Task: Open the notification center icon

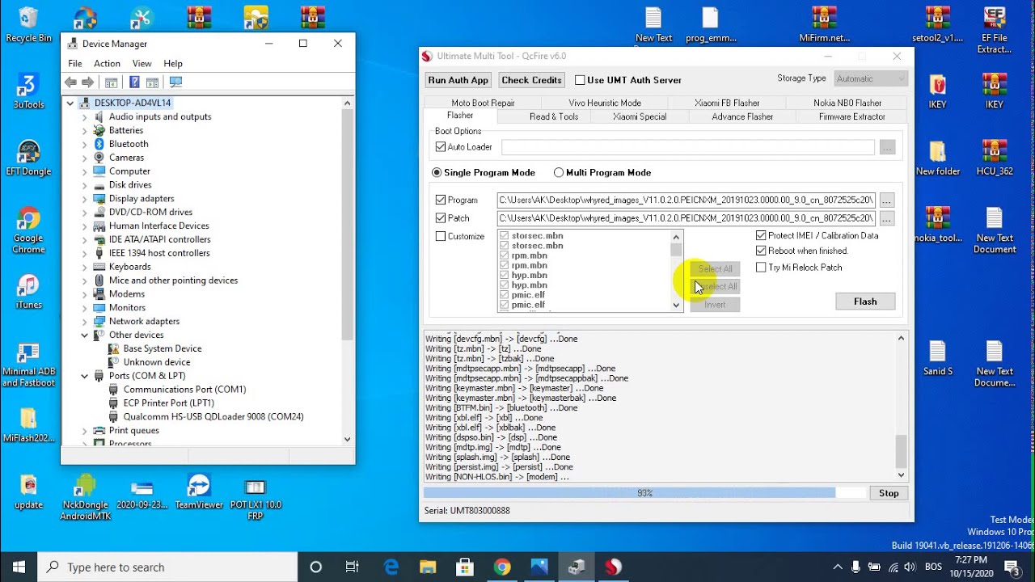Action: pos(1012,567)
